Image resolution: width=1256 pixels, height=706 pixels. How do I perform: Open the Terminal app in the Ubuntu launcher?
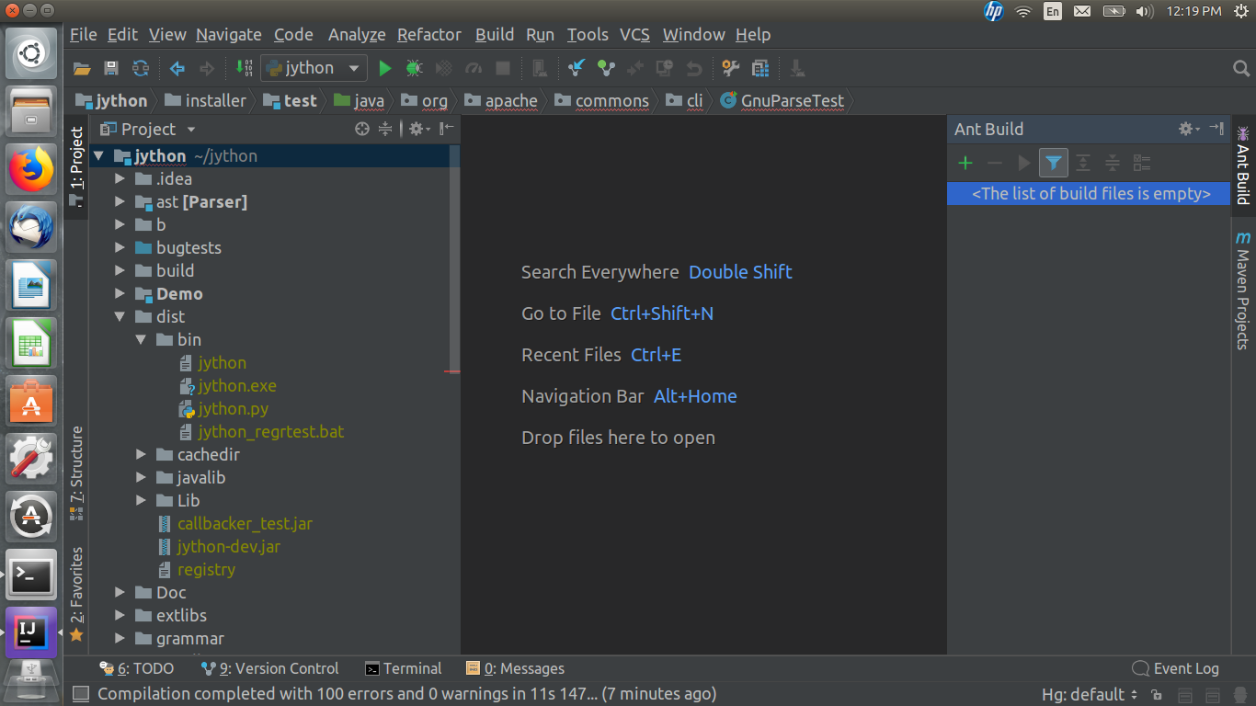32,575
